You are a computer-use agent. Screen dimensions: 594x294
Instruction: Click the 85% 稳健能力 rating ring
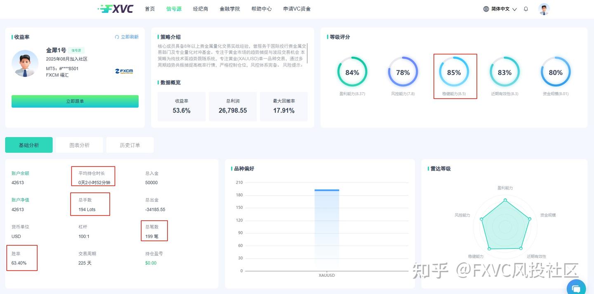click(x=454, y=72)
